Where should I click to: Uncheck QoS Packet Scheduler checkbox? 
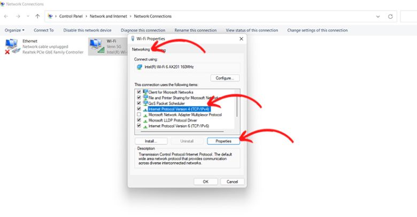(139, 103)
